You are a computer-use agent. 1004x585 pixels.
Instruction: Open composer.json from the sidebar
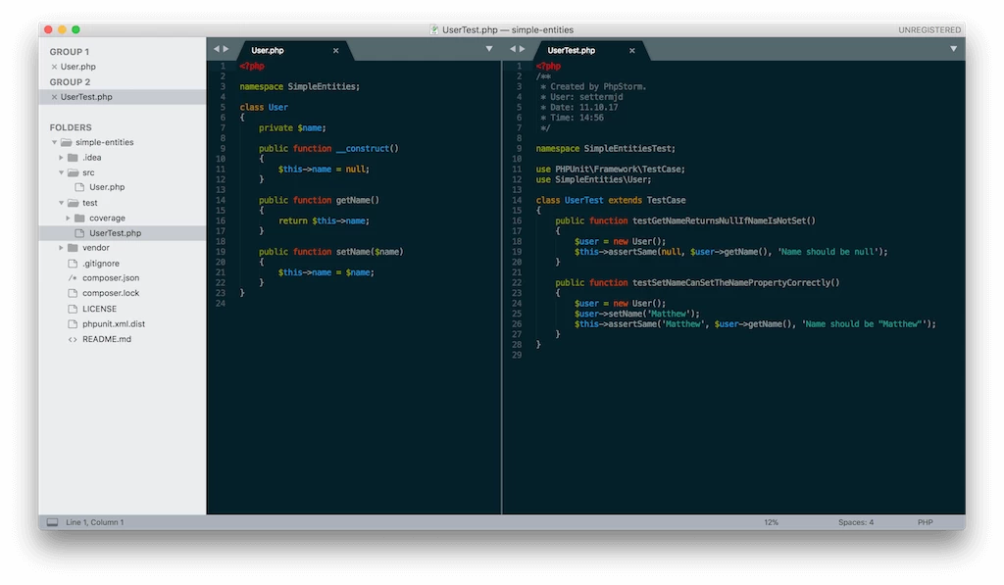(x=111, y=278)
